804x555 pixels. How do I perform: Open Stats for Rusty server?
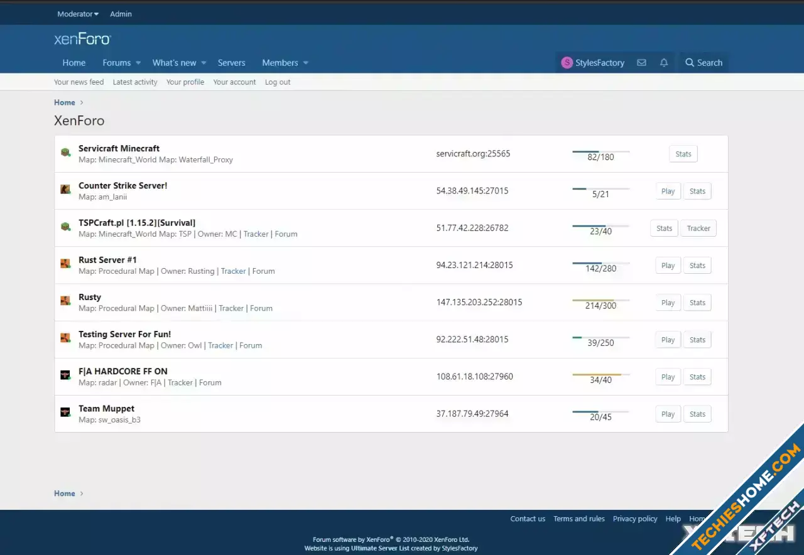[697, 303]
